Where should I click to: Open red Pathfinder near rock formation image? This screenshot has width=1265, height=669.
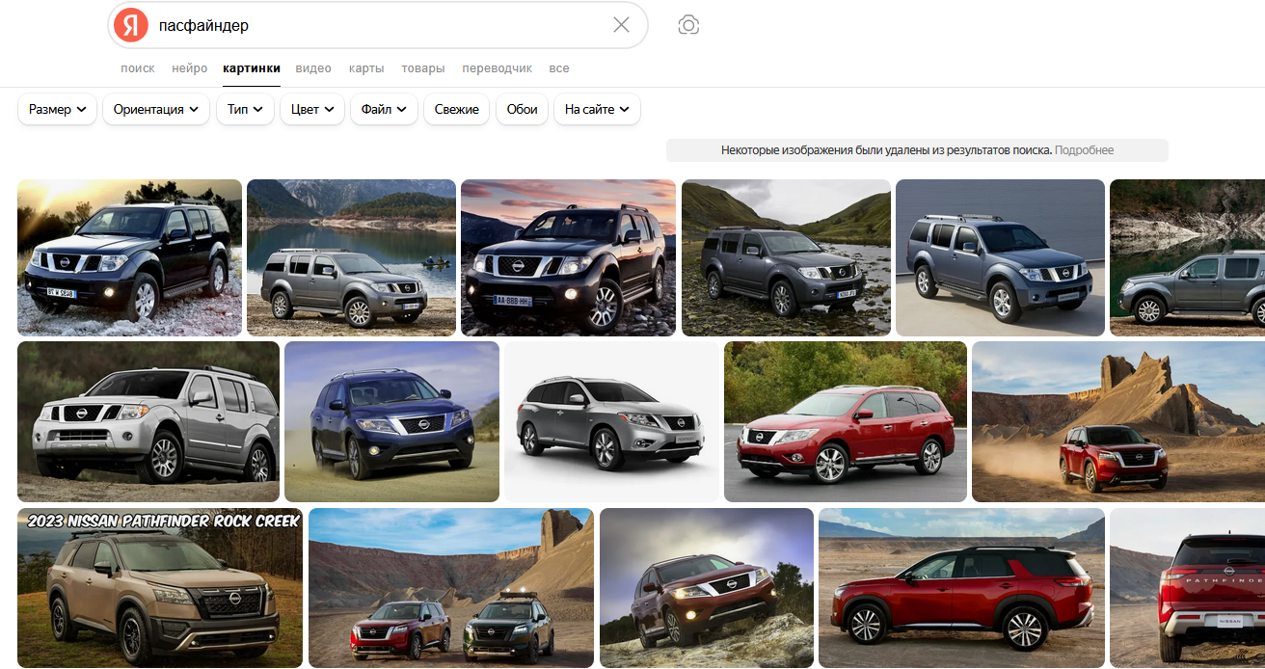click(1118, 421)
